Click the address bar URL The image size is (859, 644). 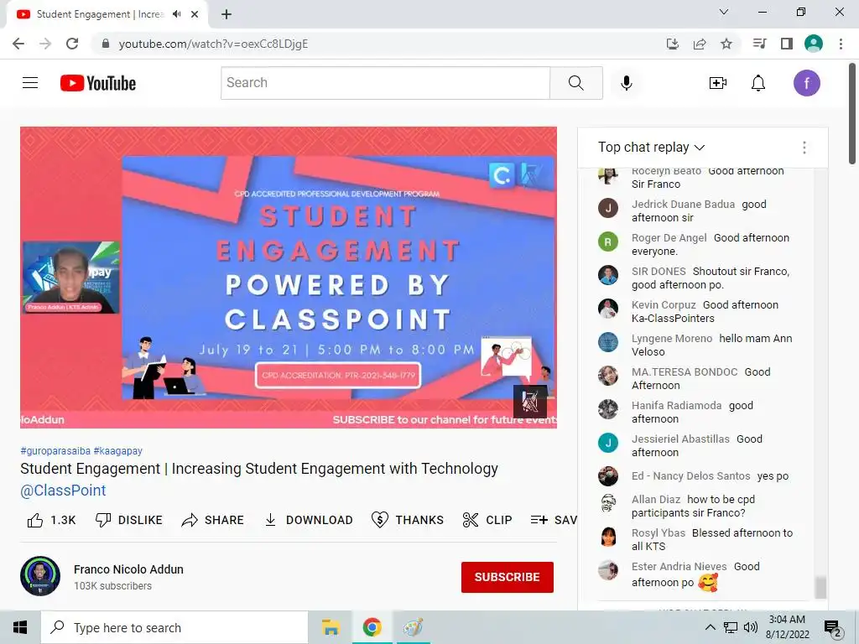(x=213, y=44)
